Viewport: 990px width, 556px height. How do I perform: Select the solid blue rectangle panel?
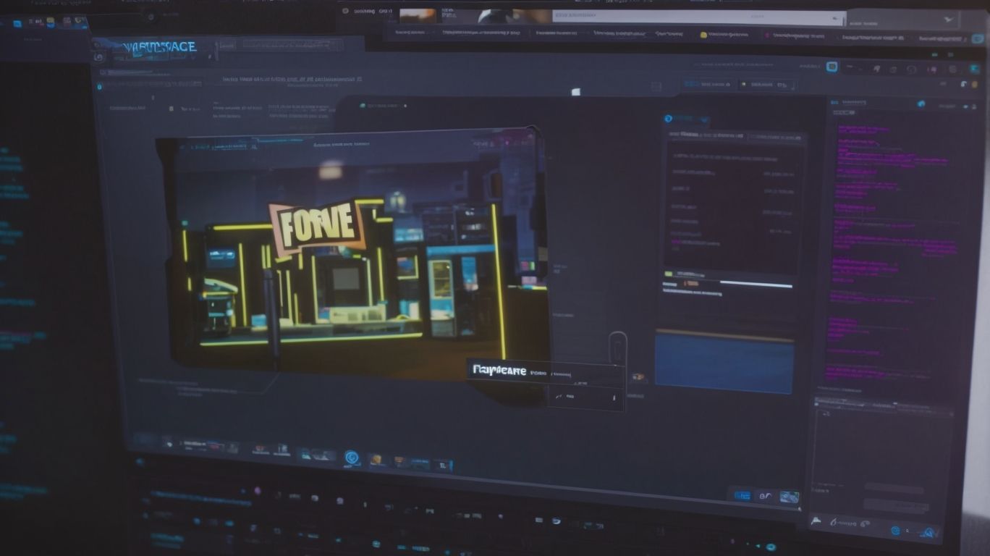[x=724, y=363]
